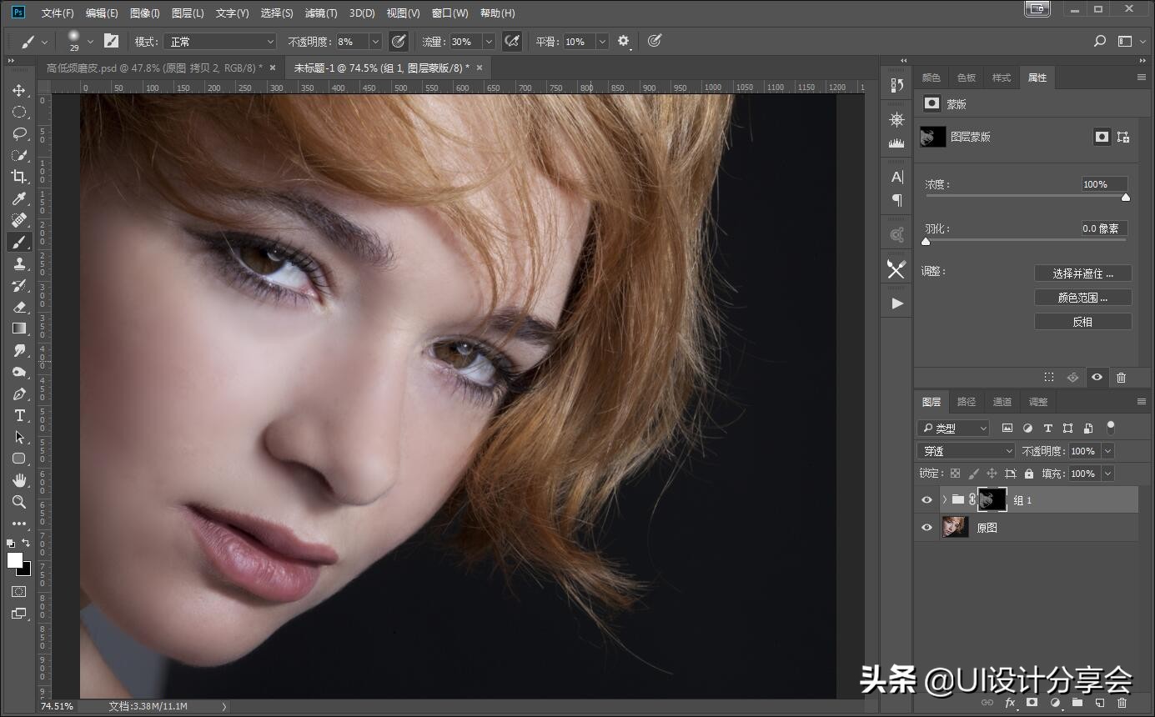Click the 羽化 feather value field
Screen dimensions: 1155x717
click(x=1104, y=228)
